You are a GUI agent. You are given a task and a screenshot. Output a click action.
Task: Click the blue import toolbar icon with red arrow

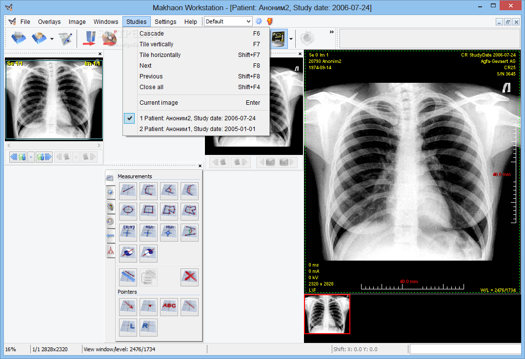coord(89,38)
